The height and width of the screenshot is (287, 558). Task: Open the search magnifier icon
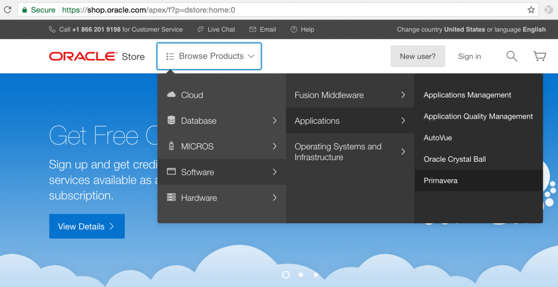512,56
